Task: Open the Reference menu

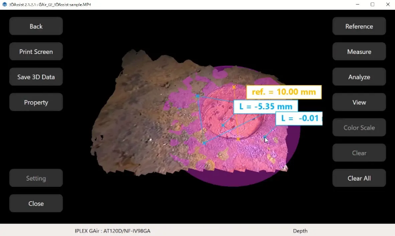Action: tap(359, 26)
